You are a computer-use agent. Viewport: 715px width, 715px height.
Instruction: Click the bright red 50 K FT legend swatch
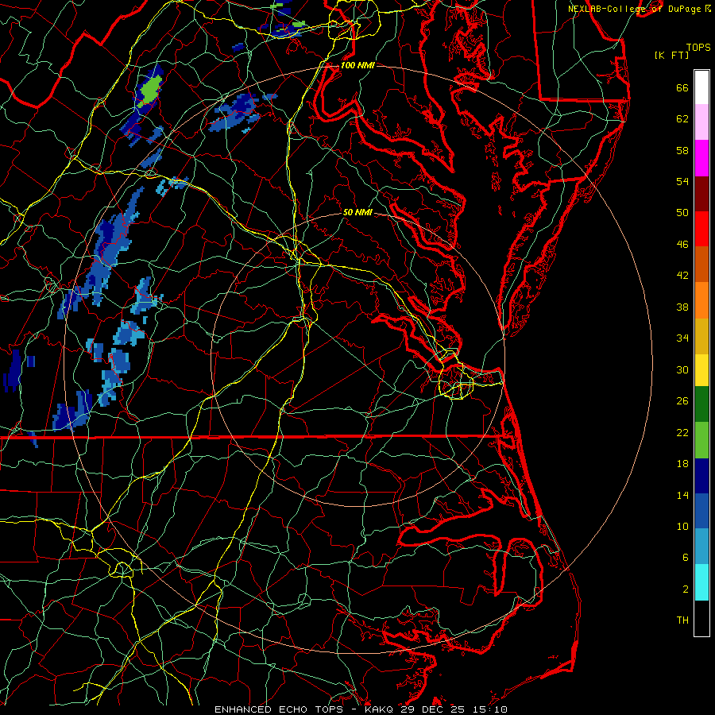(701, 230)
